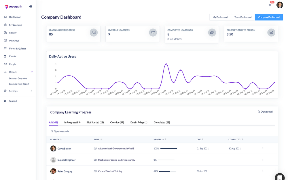
Task: Click pathway icon beside Code of Conduct Training
Action: (x=95, y=171)
